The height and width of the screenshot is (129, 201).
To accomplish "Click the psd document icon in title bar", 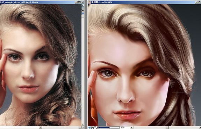I will (89, 2).
